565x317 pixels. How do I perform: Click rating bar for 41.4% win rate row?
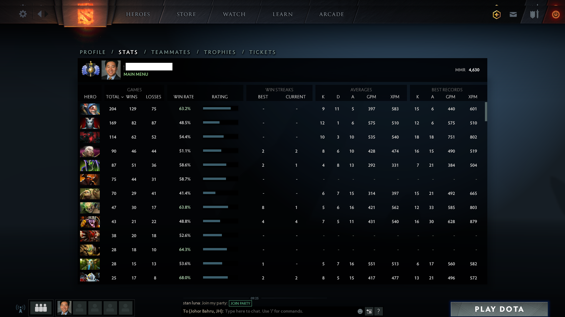[220, 193]
